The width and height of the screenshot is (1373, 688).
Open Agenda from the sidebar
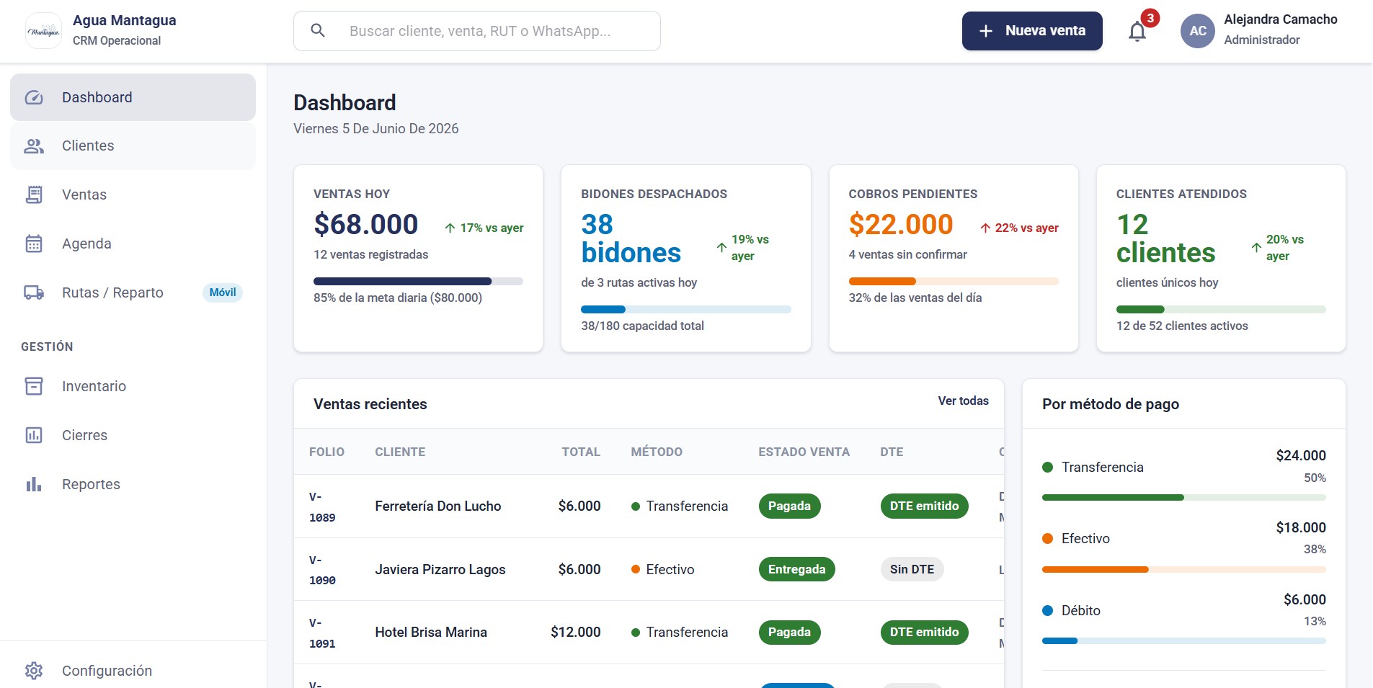tap(133, 244)
